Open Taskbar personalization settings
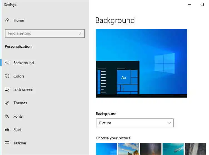Viewport: 209px width, 155px height. pos(20,143)
